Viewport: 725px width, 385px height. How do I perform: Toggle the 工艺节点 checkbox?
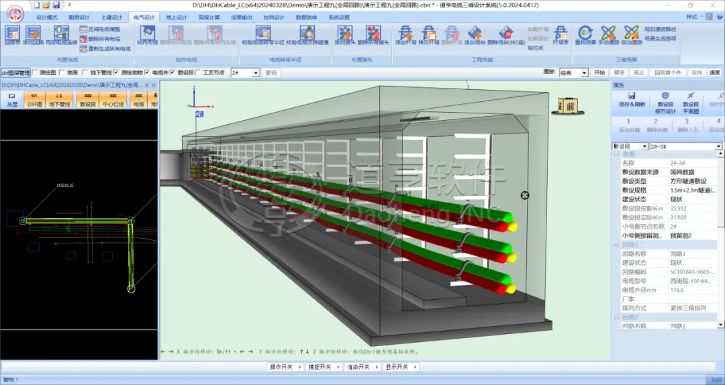(x=198, y=72)
